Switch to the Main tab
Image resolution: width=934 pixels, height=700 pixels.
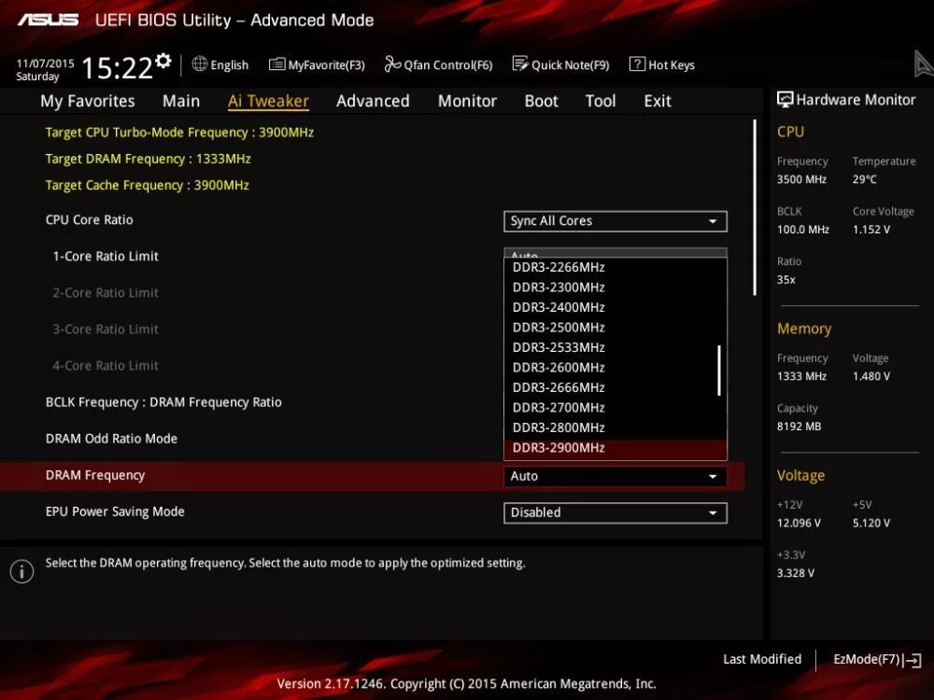(x=181, y=101)
